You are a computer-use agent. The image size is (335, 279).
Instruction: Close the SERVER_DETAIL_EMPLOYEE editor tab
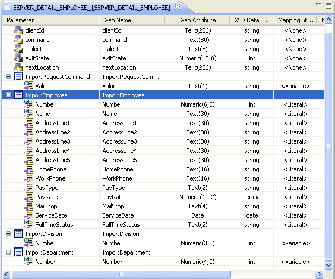tap(176, 7)
